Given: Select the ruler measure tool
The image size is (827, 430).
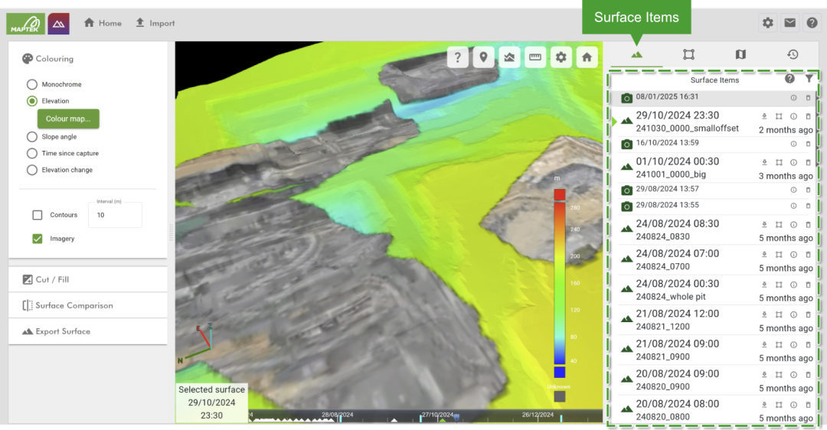Looking at the screenshot, I should tap(535, 57).
